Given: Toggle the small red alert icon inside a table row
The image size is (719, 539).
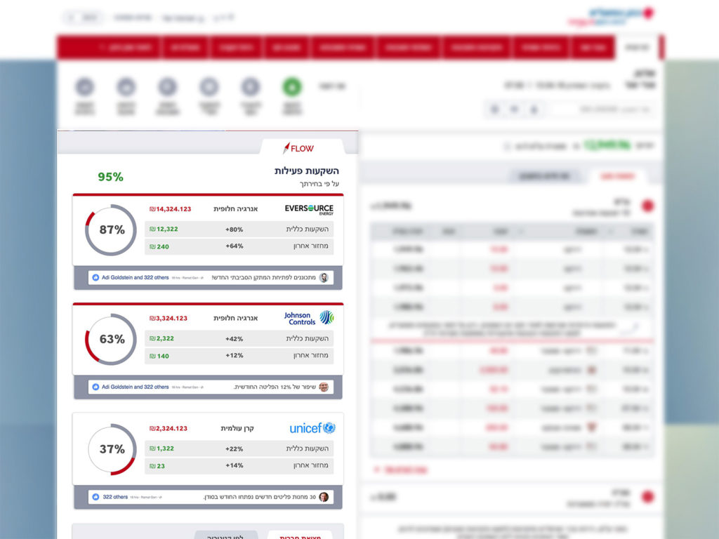Looking at the screenshot, I should [x=592, y=427].
